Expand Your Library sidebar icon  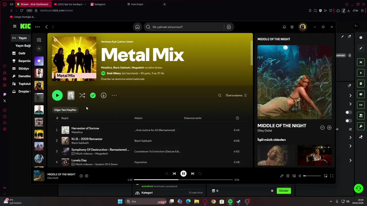39,40
